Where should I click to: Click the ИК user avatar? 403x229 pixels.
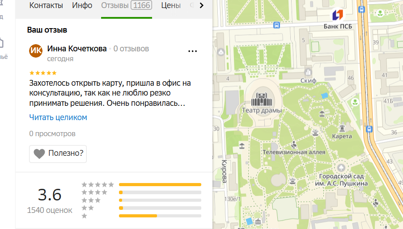[36, 50]
